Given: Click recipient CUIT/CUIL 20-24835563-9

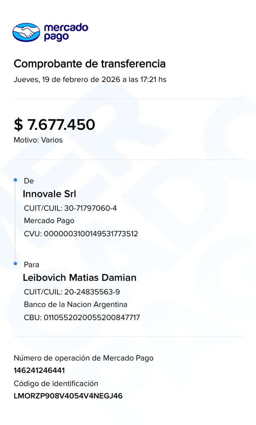Looking at the screenshot, I should tap(72, 292).
